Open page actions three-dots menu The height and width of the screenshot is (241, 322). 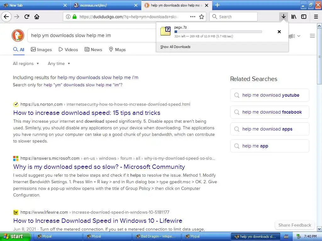pyautogui.click(x=193, y=17)
